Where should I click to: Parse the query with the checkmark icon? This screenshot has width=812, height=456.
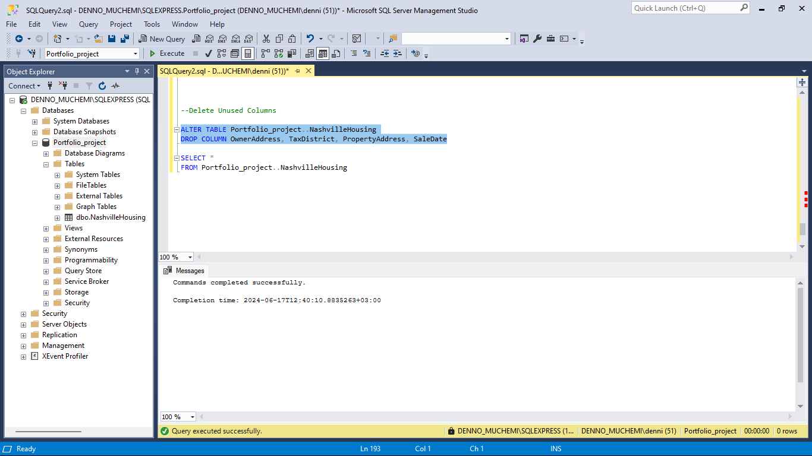pos(209,53)
